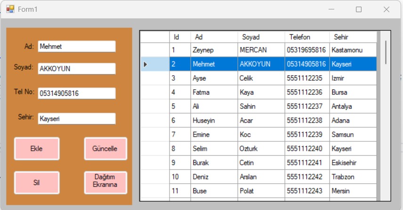
Task: Select the cell Fatma
Action: (214, 92)
